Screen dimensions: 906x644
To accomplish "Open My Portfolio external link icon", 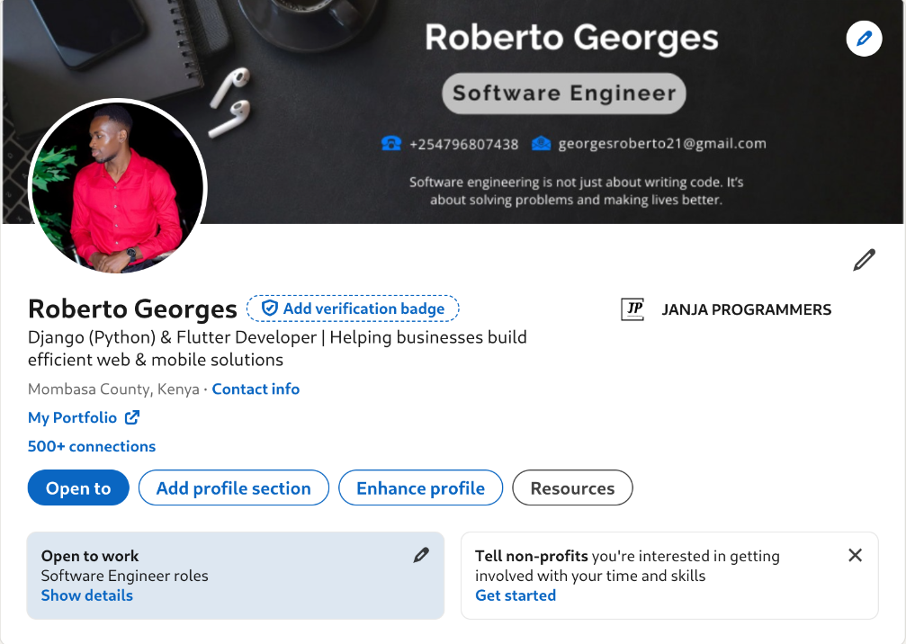I will click(131, 416).
